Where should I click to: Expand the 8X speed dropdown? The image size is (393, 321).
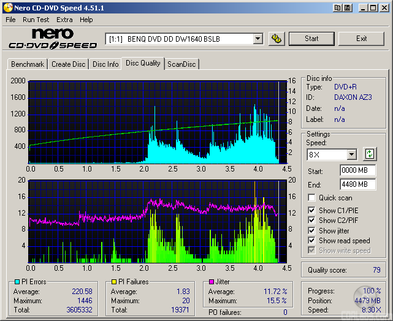click(351, 154)
